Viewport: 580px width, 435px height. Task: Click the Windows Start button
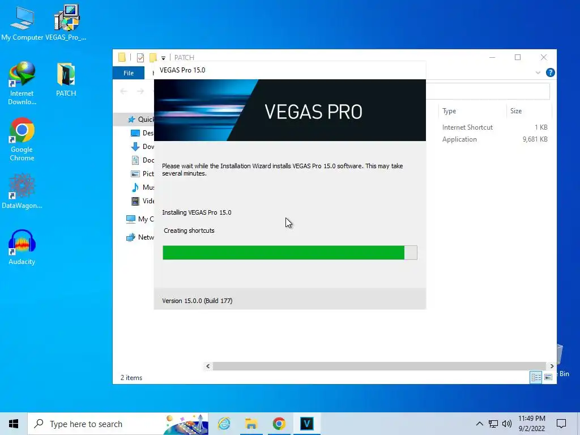point(14,424)
